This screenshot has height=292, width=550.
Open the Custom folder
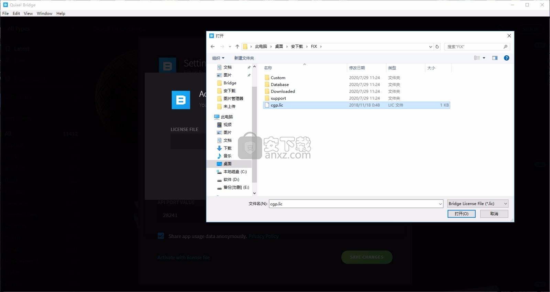pyautogui.click(x=278, y=78)
